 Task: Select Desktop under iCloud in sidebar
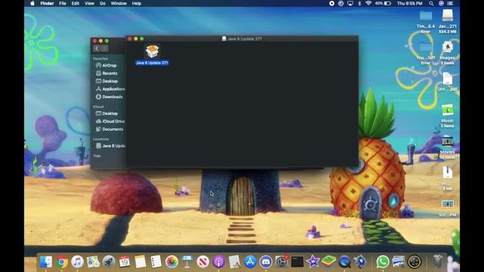107,113
